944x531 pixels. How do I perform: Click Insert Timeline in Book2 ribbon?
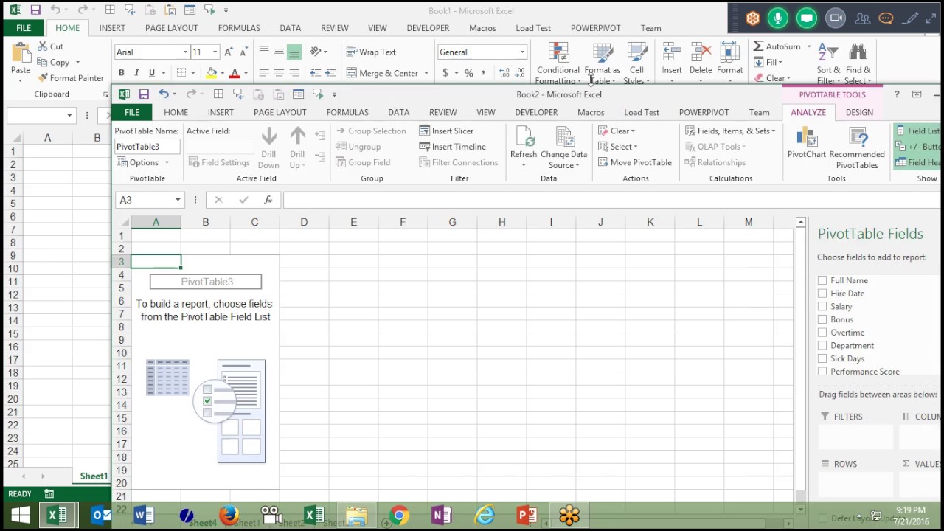click(452, 147)
